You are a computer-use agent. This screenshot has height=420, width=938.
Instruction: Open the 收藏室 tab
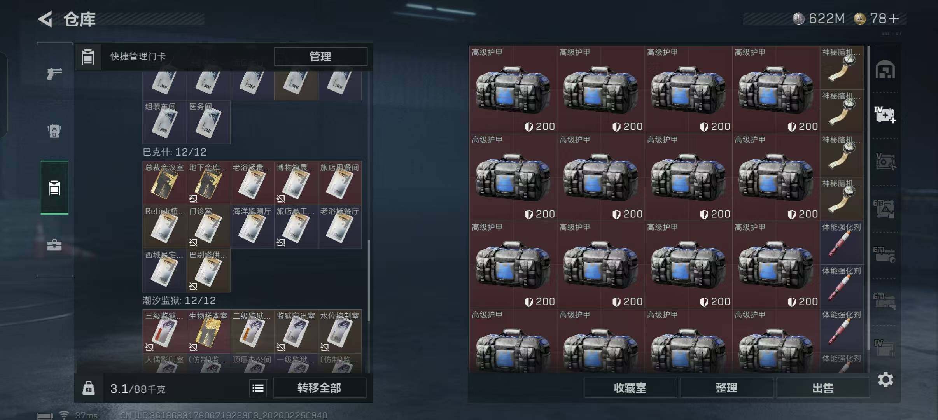pyautogui.click(x=630, y=388)
